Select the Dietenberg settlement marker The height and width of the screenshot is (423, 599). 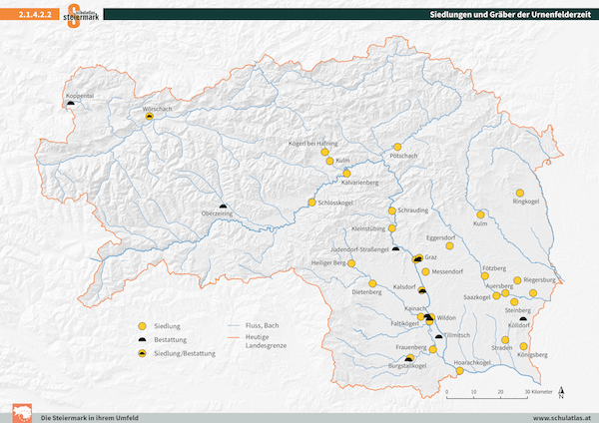coord(372,283)
